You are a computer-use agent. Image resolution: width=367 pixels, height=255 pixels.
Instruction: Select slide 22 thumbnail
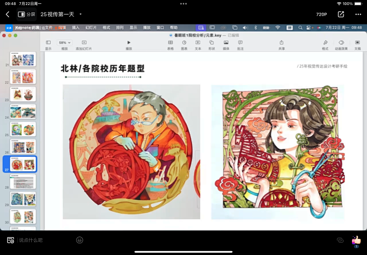[23, 76]
